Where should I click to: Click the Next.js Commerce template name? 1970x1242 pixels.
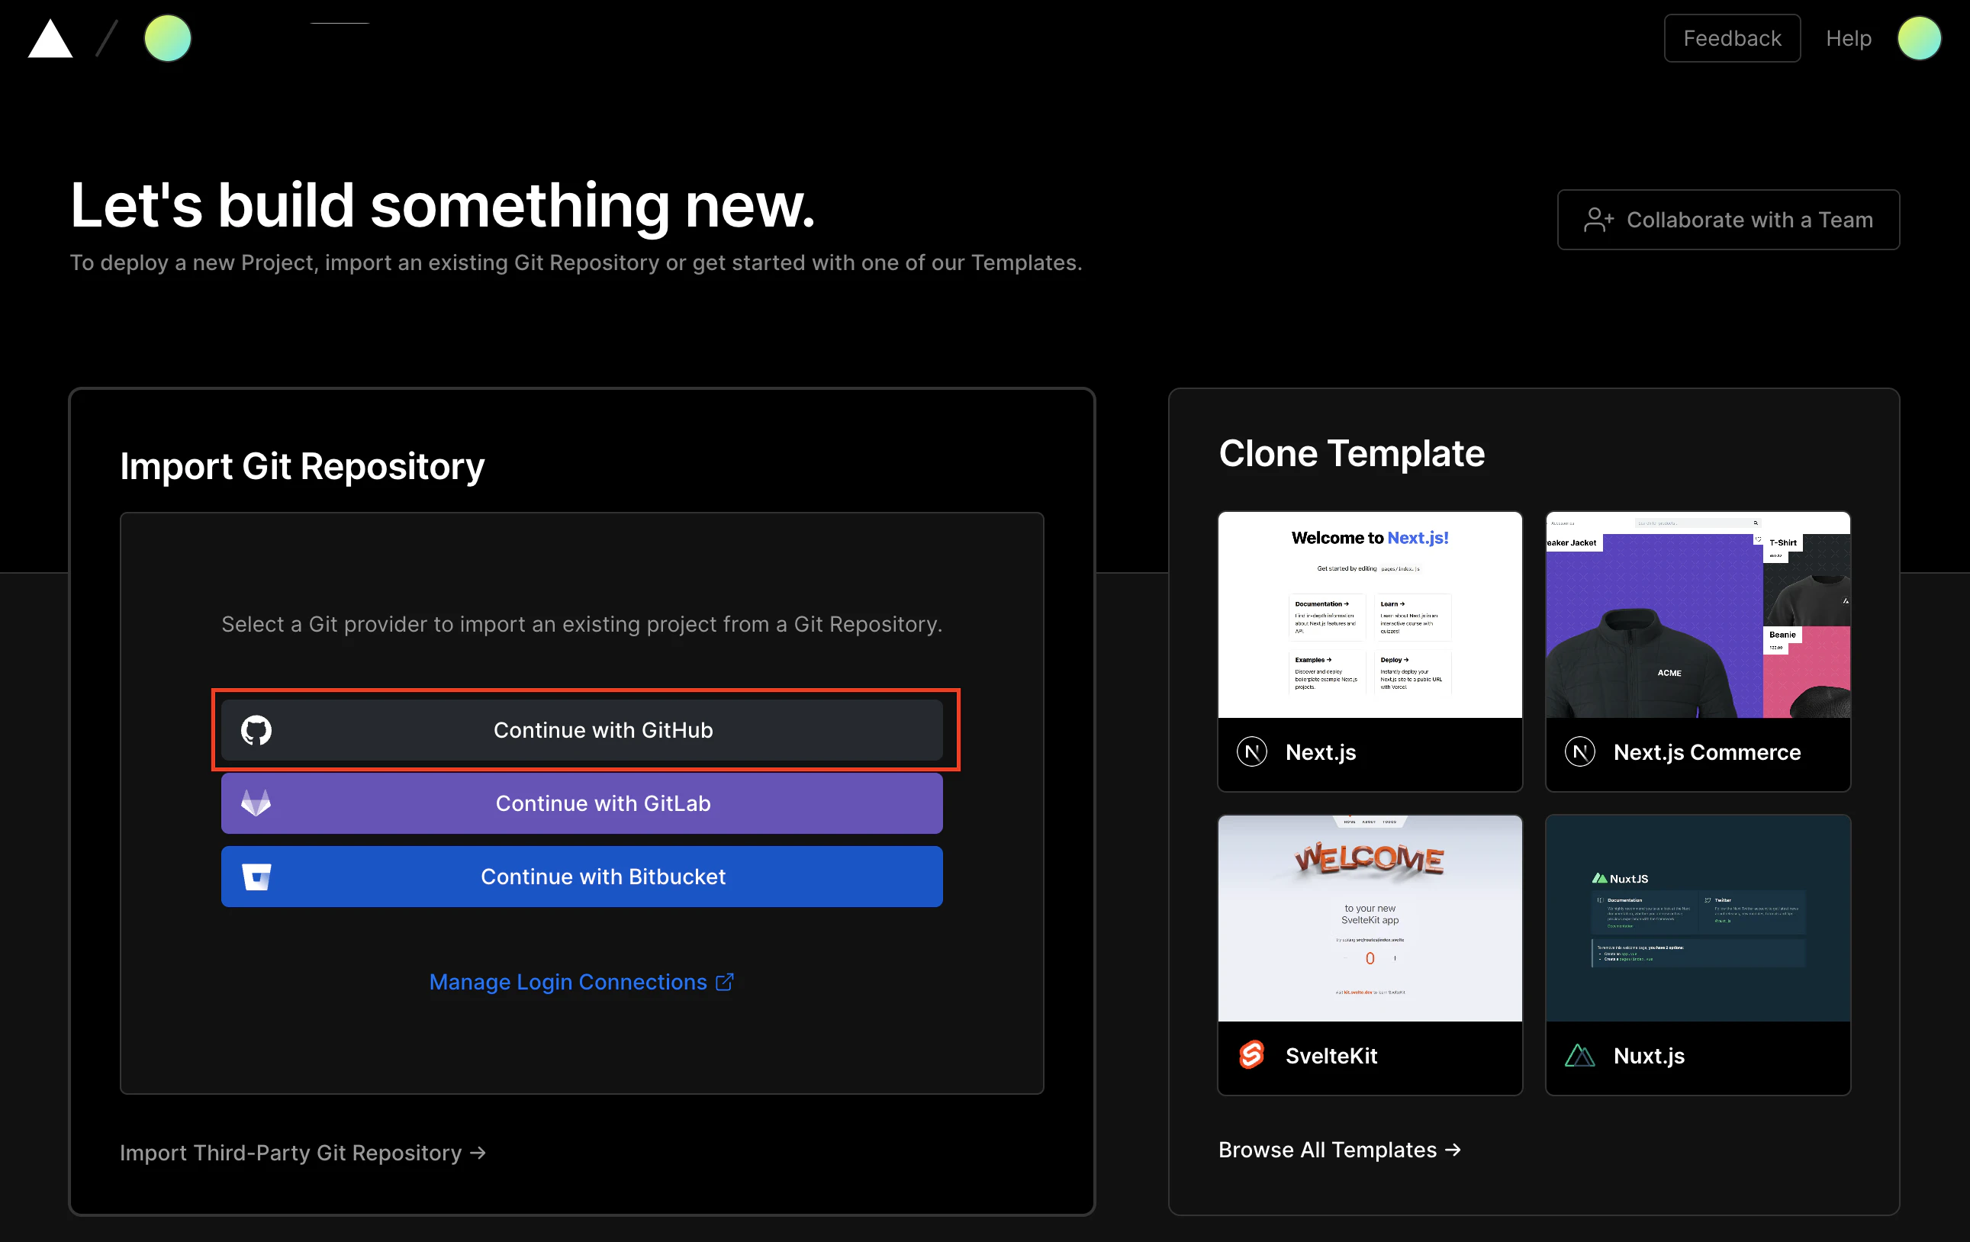point(1707,752)
